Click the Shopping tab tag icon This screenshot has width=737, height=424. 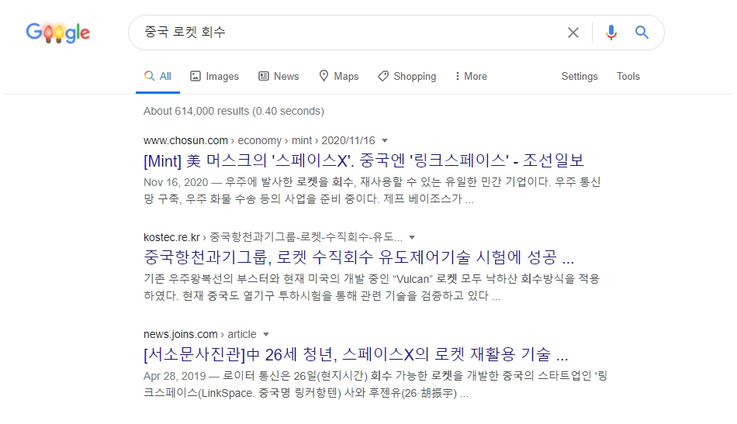coord(383,76)
